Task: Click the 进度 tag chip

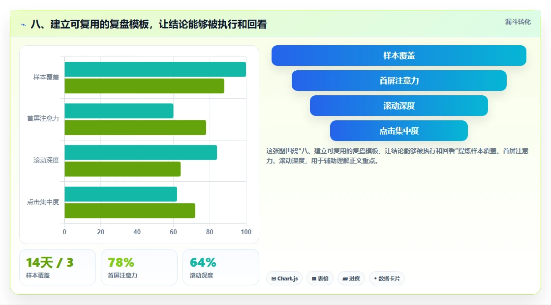Action: click(351, 278)
